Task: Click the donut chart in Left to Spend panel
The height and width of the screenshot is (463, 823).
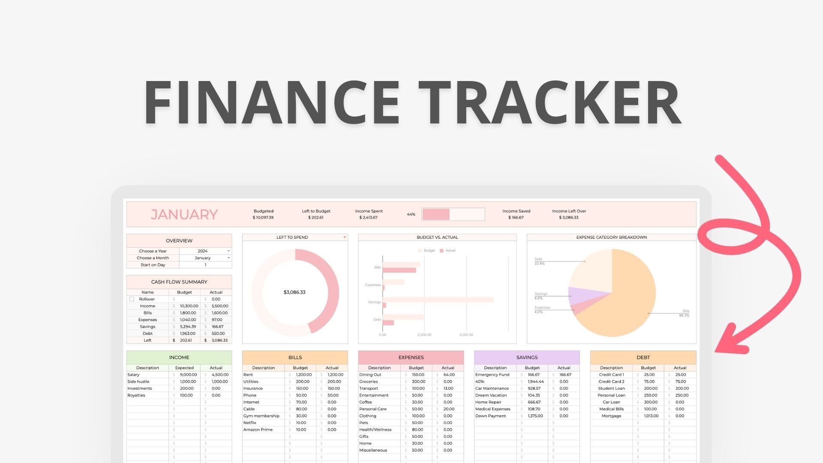Action: (294, 291)
